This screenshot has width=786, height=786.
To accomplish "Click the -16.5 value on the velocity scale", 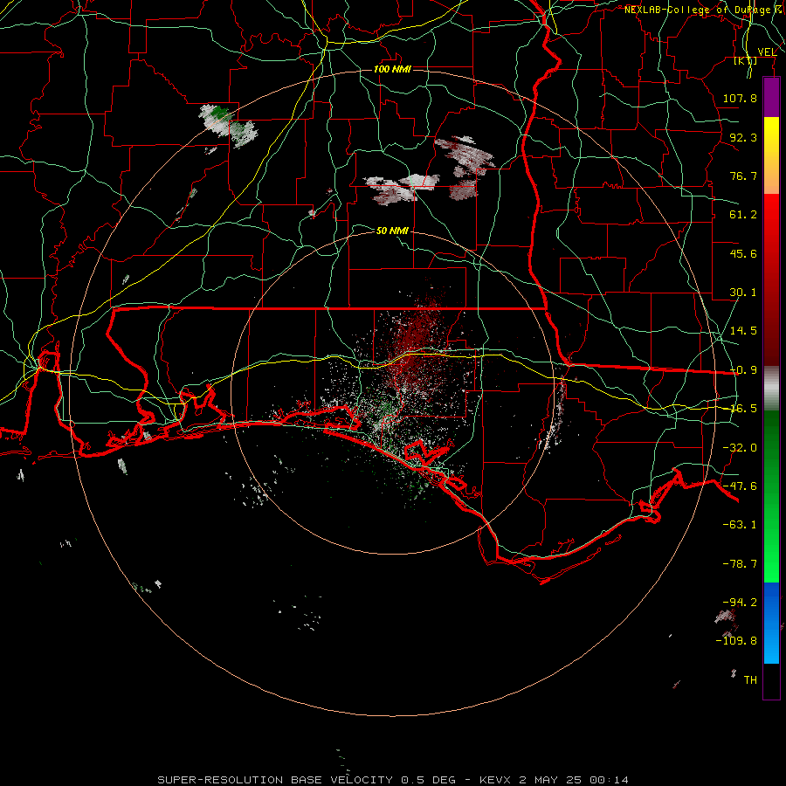I will coord(743,409).
